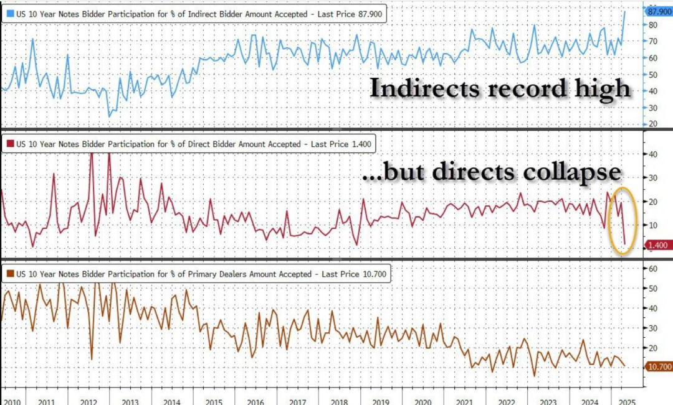The width and height of the screenshot is (673, 405).
Task: Click the 'Indirects record high' annotation text
Action: (500, 88)
